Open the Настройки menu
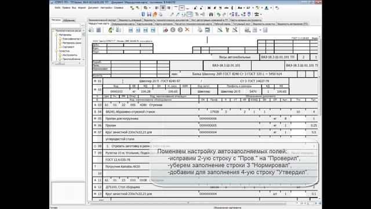This screenshot has height=209, width=371. pyautogui.click(x=106, y=8)
